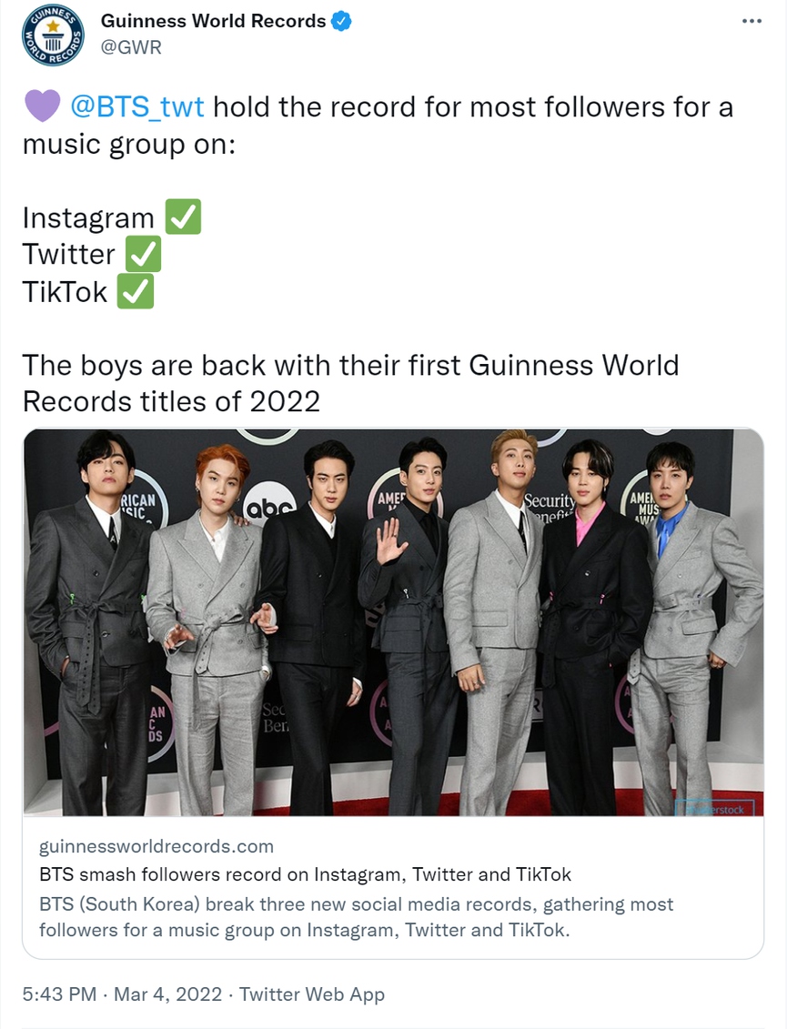Click the @GWR handle
Screen dimensions: 787x1029
(x=131, y=47)
